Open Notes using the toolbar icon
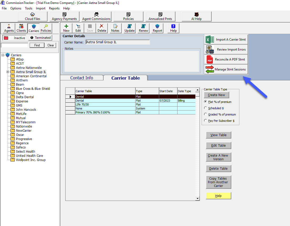This screenshot has height=226, width=290. (115, 28)
